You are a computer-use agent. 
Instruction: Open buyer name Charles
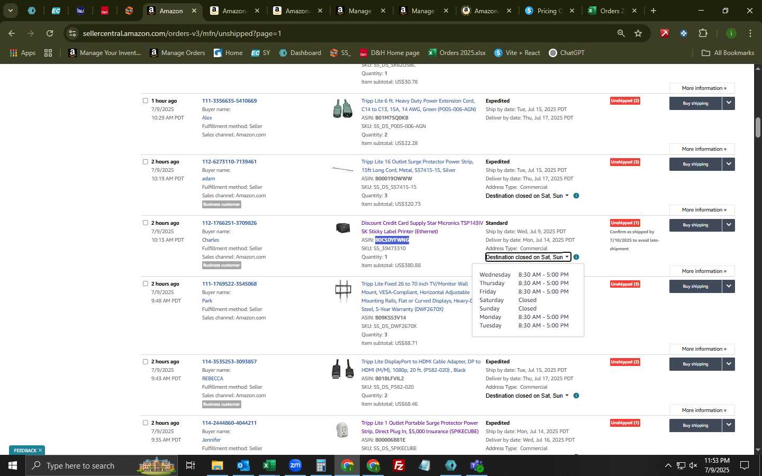pyautogui.click(x=211, y=240)
